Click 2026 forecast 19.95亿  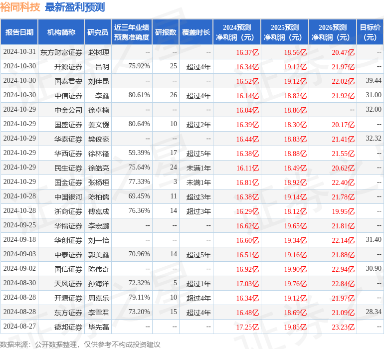tap(343, 211)
